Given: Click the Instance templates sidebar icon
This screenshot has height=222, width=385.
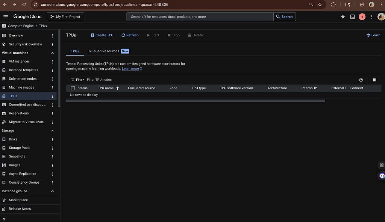Looking at the screenshot, I should coord(4,70).
